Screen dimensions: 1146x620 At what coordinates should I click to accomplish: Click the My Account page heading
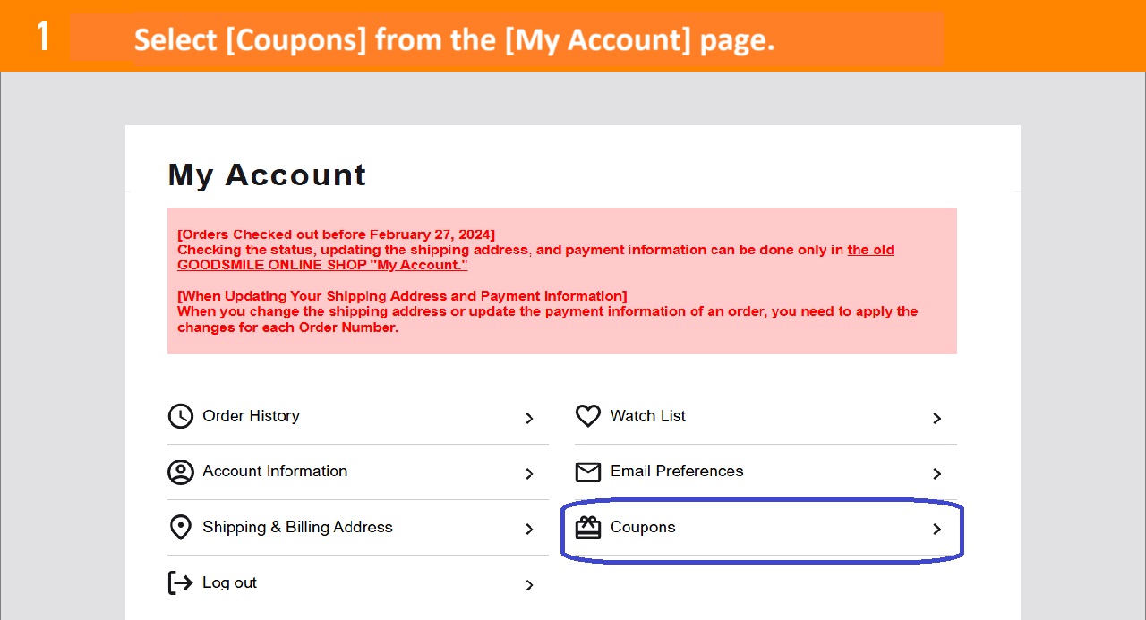pos(267,174)
